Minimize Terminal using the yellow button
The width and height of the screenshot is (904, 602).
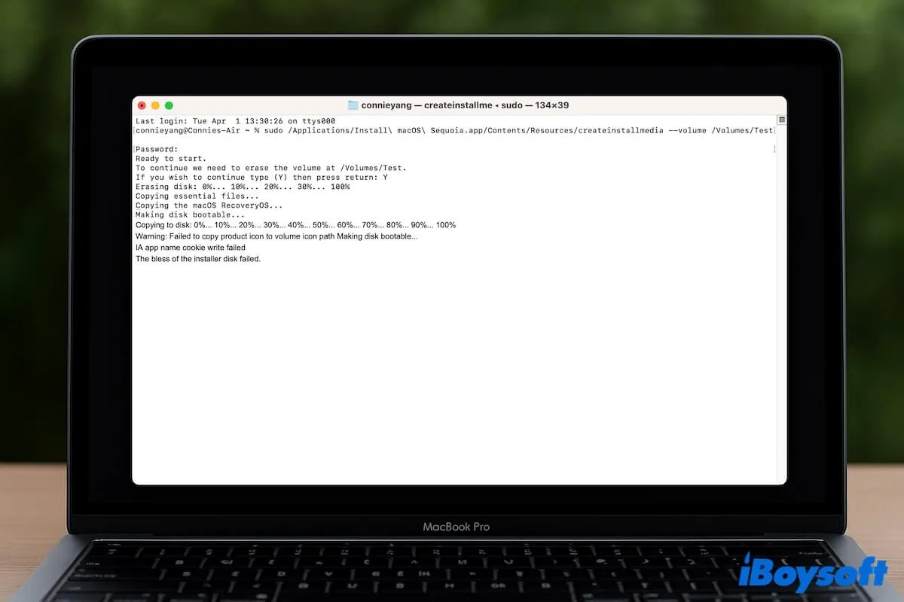[x=155, y=105]
